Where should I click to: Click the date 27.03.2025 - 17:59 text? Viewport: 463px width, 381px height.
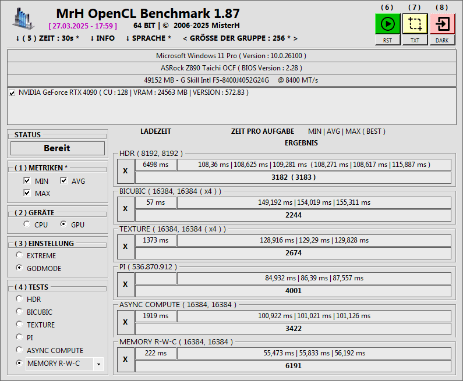tap(83, 26)
